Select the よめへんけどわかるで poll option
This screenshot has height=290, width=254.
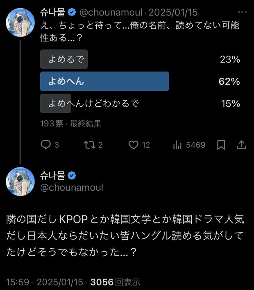click(93, 103)
